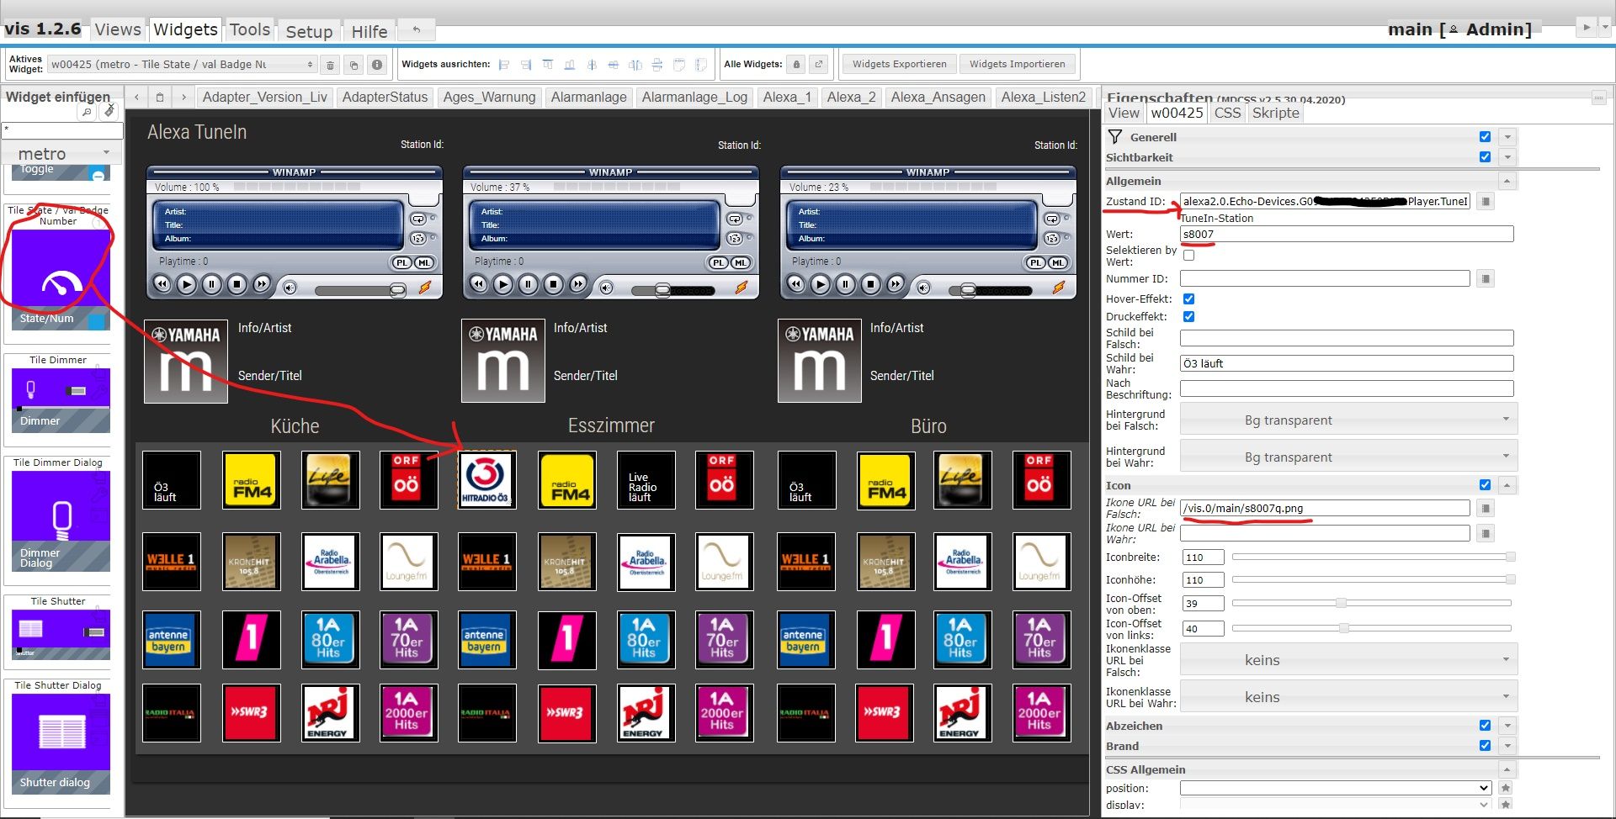The width and height of the screenshot is (1616, 819).
Task: Click the first widget alignment icon (align left)
Action: [504, 65]
